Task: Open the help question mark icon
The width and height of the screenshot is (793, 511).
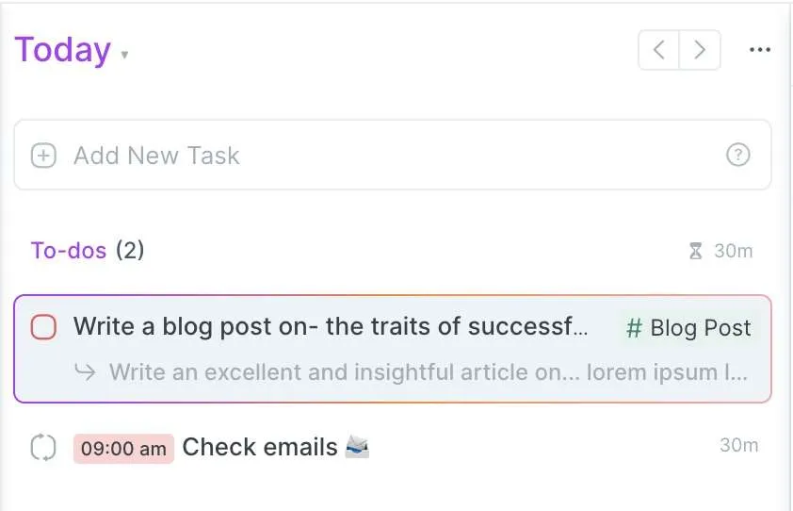Action: point(737,155)
